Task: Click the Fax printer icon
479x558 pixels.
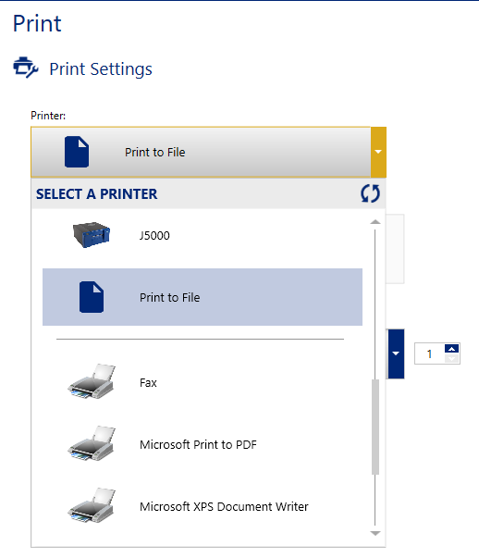Action: [92, 381]
